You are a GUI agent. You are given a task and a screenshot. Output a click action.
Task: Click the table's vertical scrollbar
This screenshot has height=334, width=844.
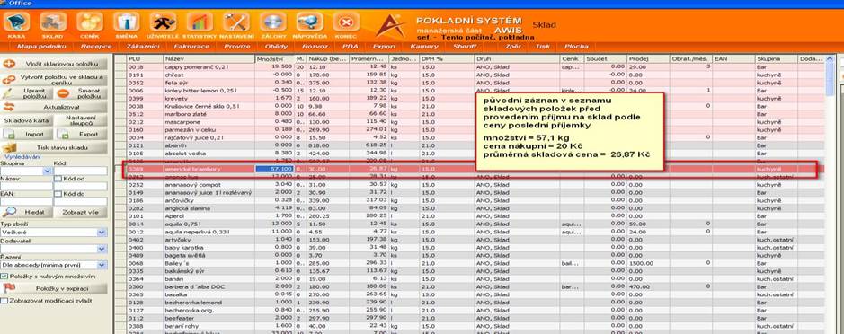(830, 194)
